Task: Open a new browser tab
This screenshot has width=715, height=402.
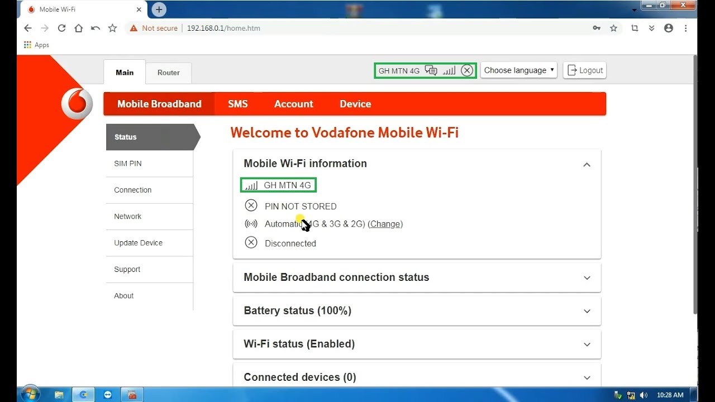Action: [x=159, y=9]
